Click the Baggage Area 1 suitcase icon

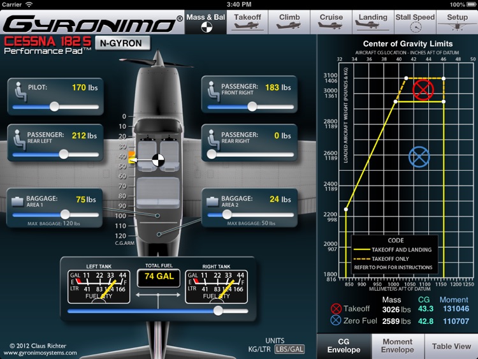click(x=17, y=201)
